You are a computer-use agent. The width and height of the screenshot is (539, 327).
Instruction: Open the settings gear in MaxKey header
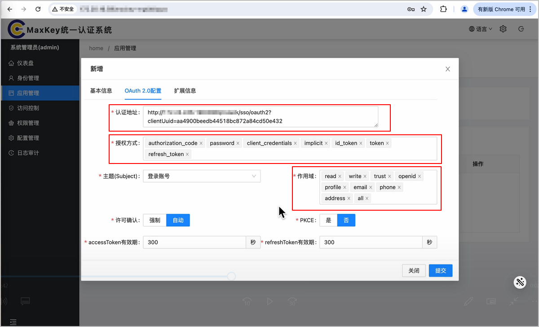[x=503, y=29]
